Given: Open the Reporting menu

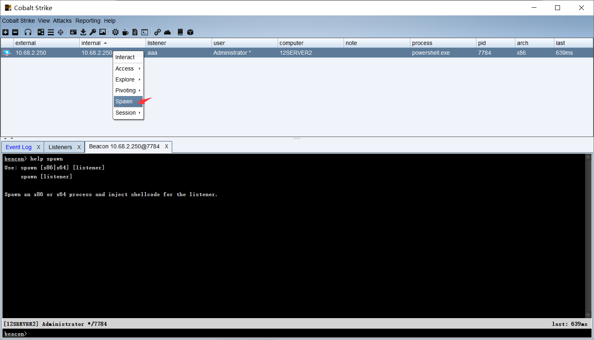Looking at the screenshot, I should [88, 21].
